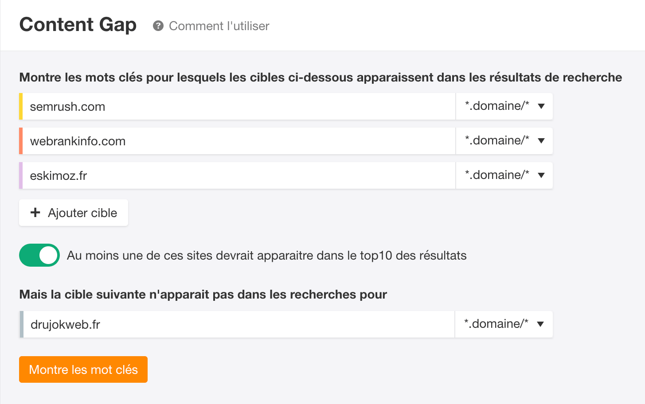
Task: Open the drujokweb.fr *.domaine/* dropdown
Action: click(x=504, y=324)
